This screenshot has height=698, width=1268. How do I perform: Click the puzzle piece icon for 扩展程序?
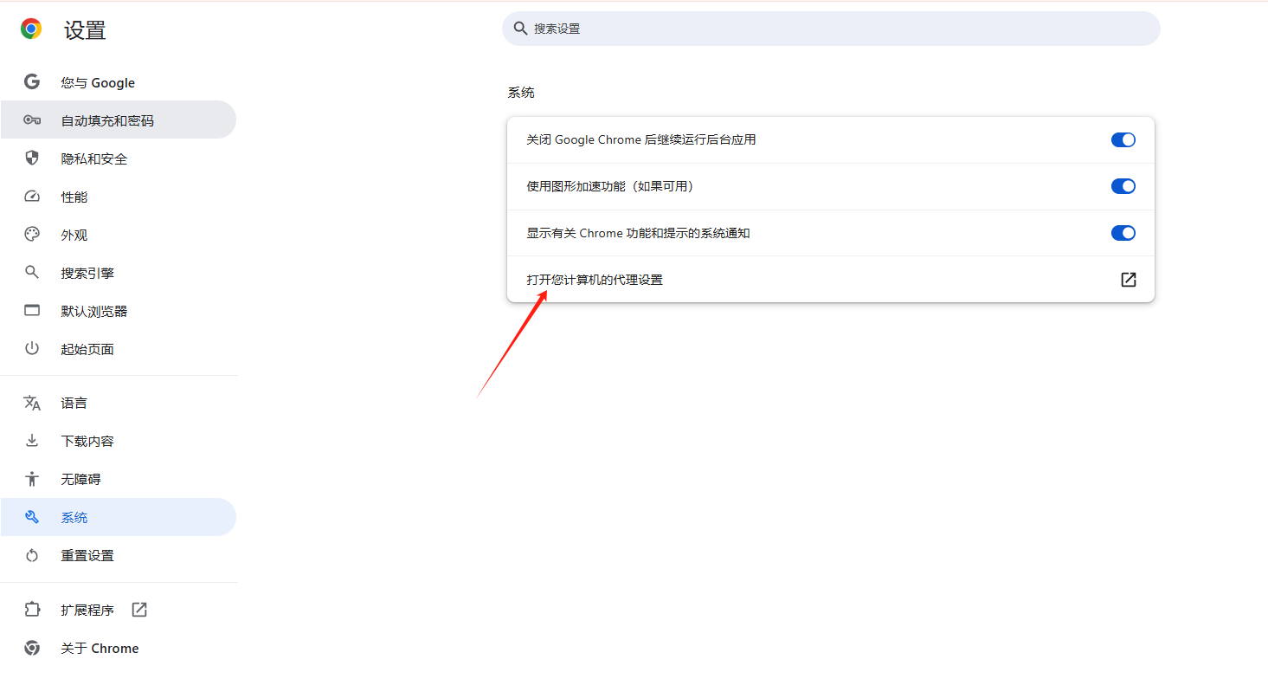click(x=32, y=610)
